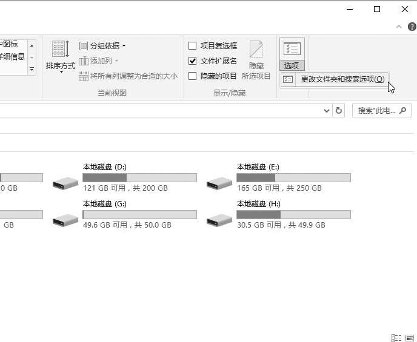The image size is (417, 342).
Task: Click the sort-by list icon above 排序方式
Action: tap(61, 49)
